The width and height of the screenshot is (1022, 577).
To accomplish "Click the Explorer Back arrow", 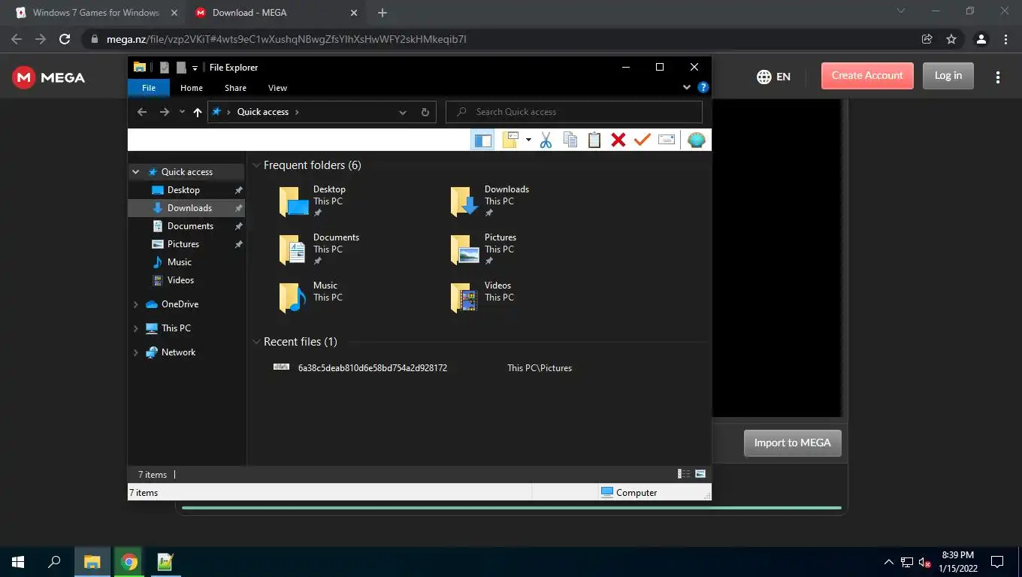I will pos(142,112).
